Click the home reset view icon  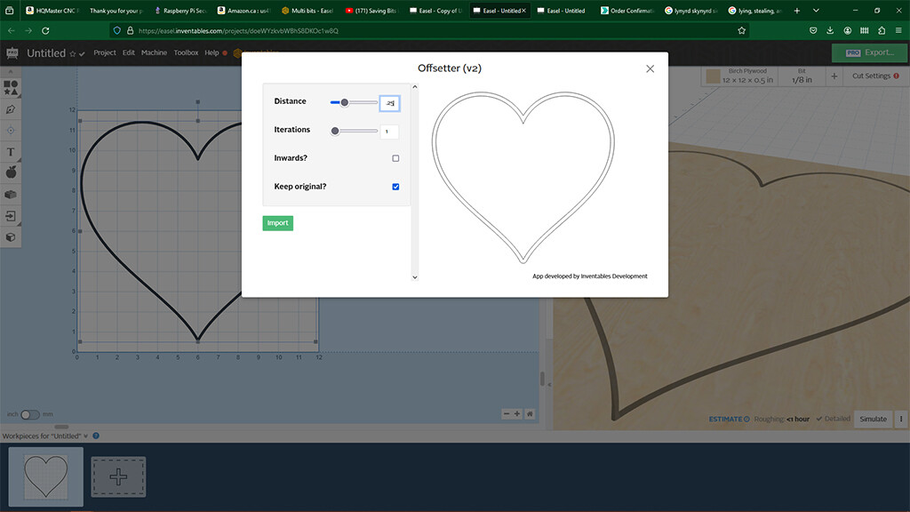[x=530, y=413]
